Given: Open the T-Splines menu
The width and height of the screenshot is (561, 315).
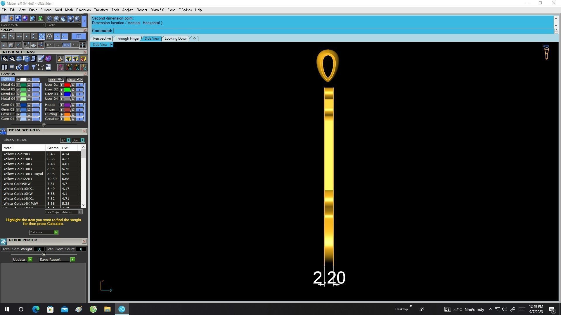Looking at the screenshot, I should (x=185, y=10).
